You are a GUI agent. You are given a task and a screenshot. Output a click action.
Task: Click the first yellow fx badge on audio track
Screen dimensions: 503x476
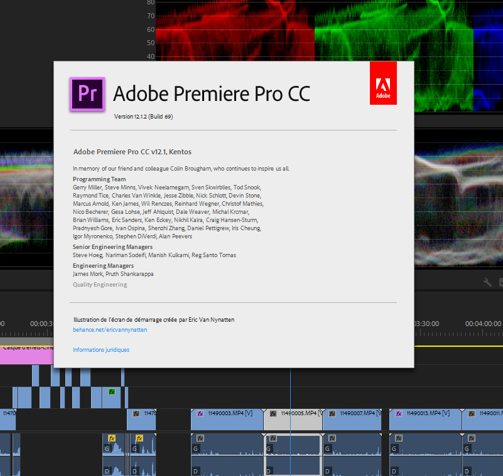tap(112, 438)
